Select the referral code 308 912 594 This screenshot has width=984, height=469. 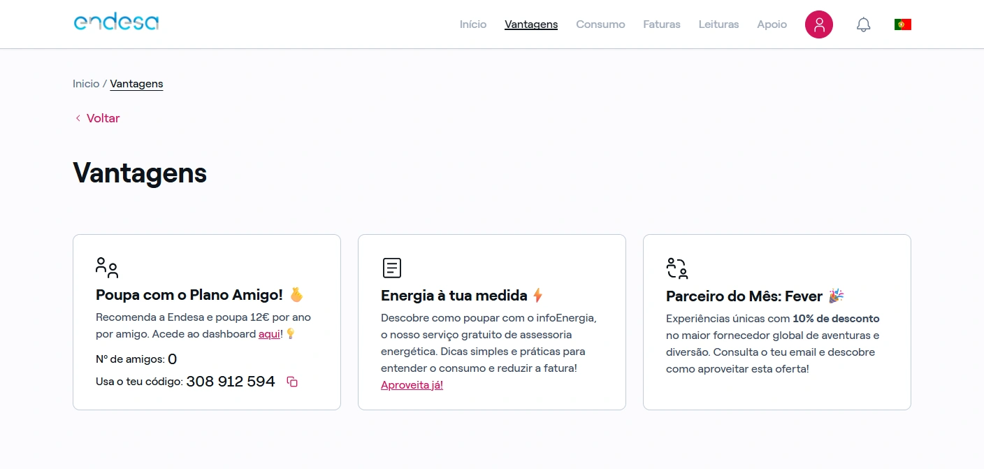(x=231, y=382)
